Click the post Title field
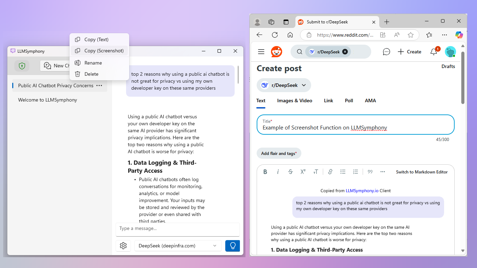The image size is (477, 268). pyautogui.click(x=355, y=125)
